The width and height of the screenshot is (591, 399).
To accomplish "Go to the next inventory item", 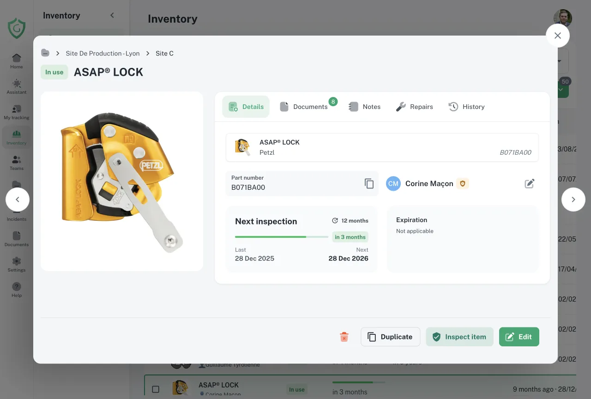I will [573, 199].
